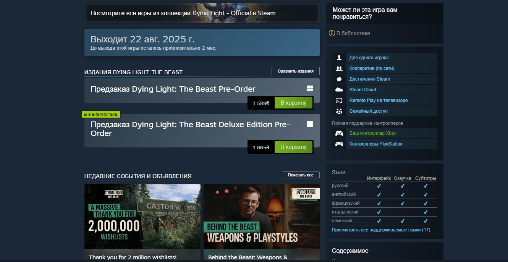Click the 1 599₴ price label
The width and height of the screenshot is (508, 262).
point(261,103)
